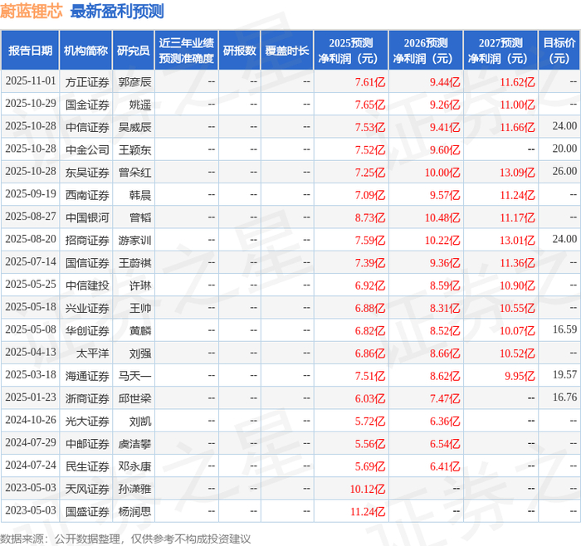Click 国盛证券 institution cell
Image resolution: width=581 pixels, height=546 pixels.
(87, 511)
